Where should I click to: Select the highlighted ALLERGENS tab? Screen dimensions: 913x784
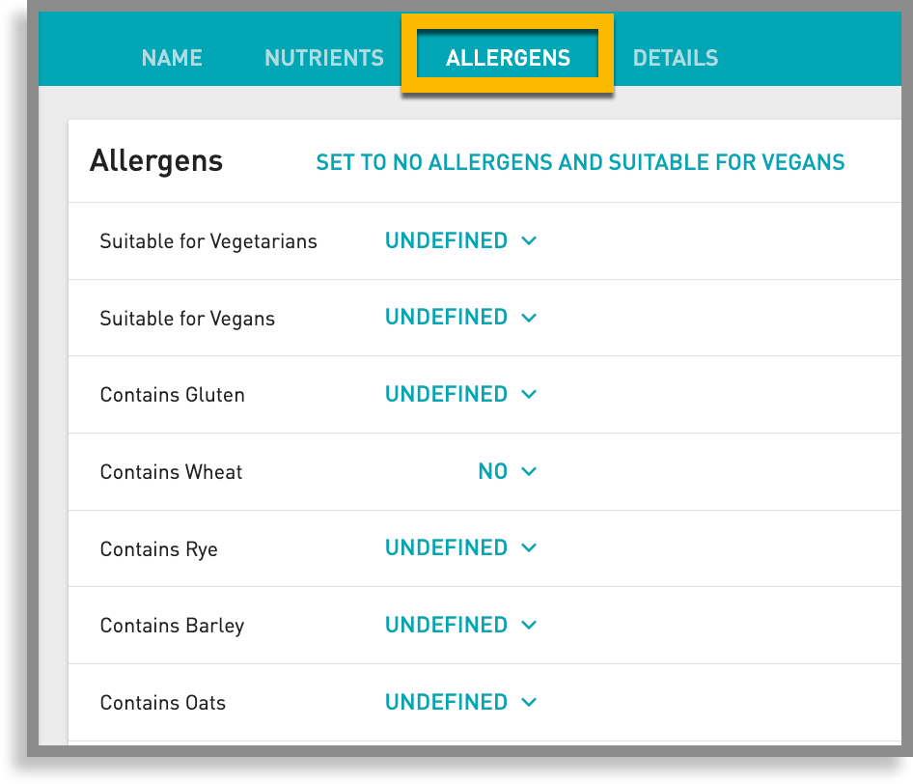[x=509, y=58]
